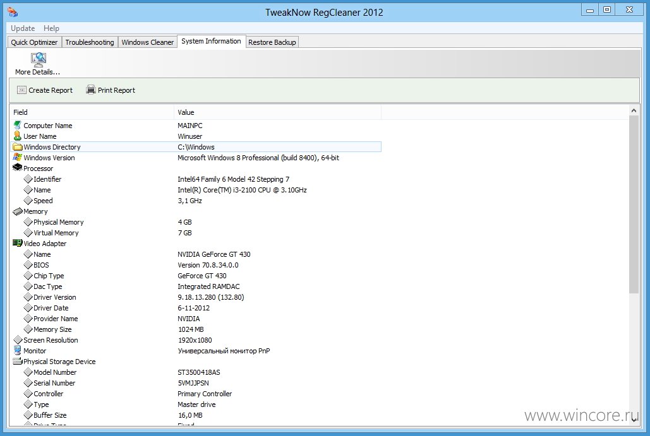Select the System Information tab
The width and height of the screenshot is (650, 436).
pos(211,41)
